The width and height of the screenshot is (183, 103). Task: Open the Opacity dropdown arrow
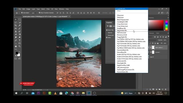[168, 40]
